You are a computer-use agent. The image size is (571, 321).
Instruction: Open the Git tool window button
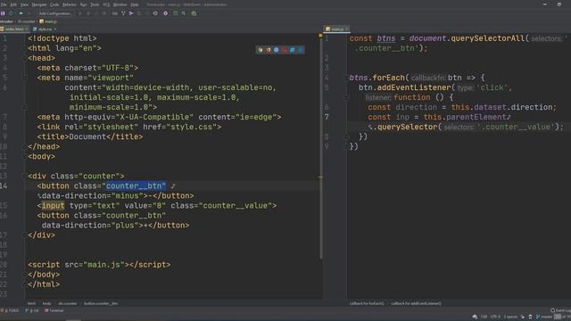click(32, 311)
